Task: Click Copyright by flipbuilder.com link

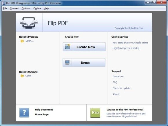Action: coord(129,28)
